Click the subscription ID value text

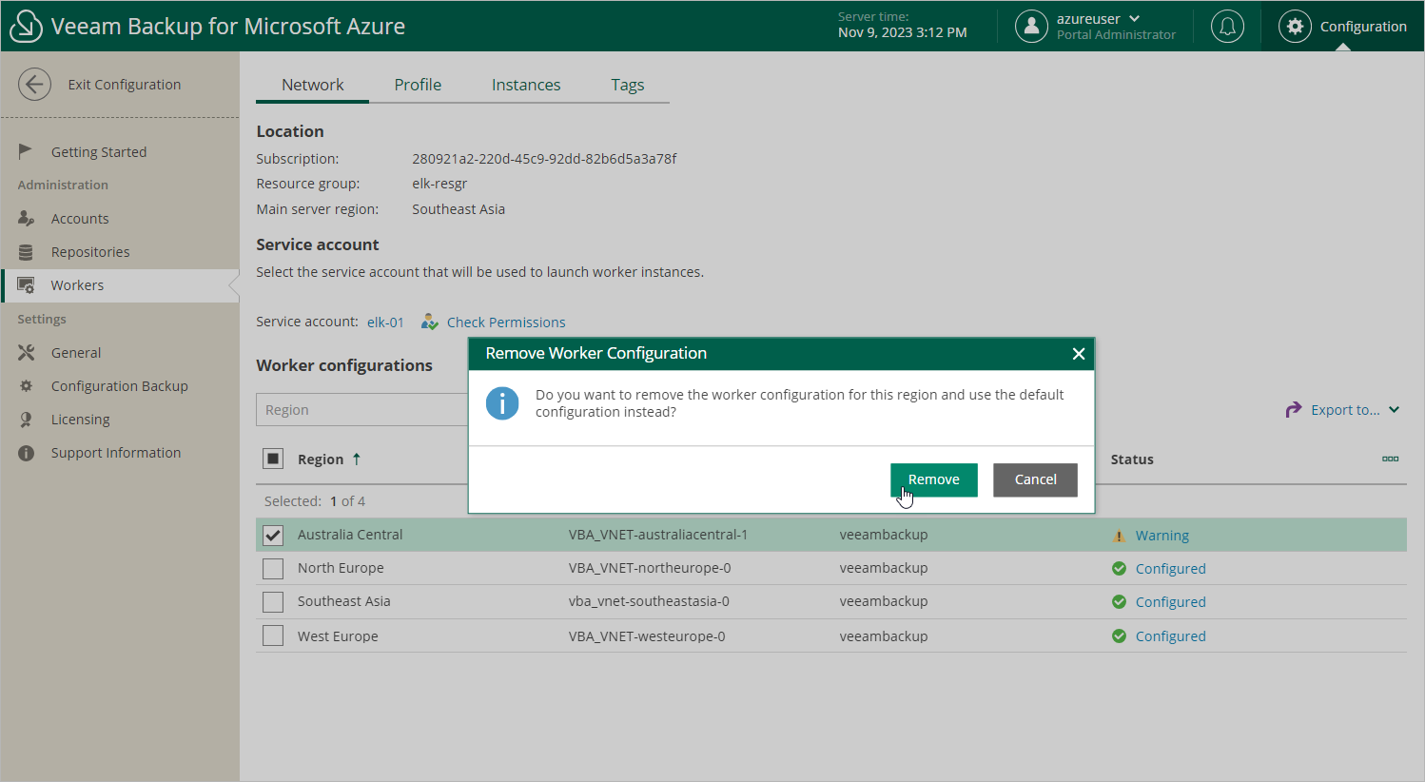(x=544, y=159)
